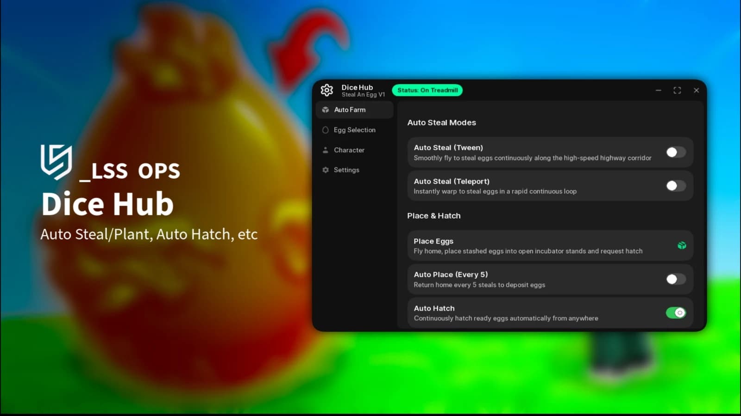The width and height of the screenshot is (741, 416).
Task: Switch to the Character tab
Action: [x=355, y=150]
